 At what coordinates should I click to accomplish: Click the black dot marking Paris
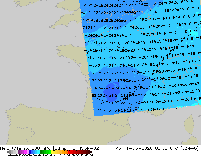click(120, 45)
